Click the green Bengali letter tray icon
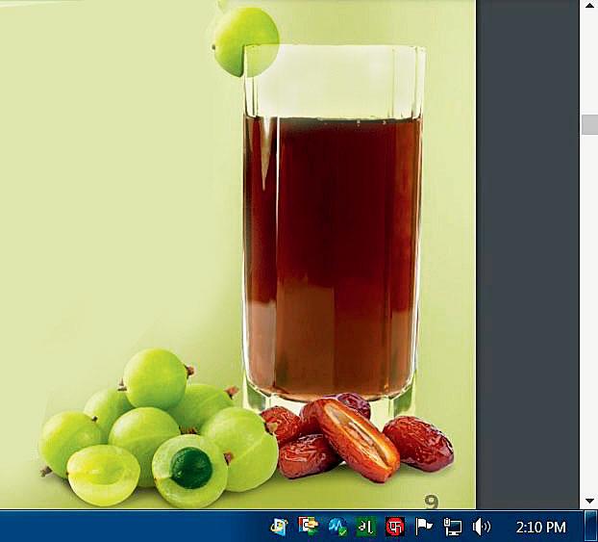598x542 pixels. pos(365,528)
